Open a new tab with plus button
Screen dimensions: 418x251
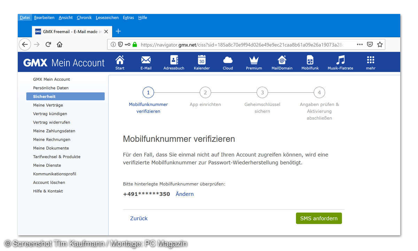click(x=118, y=31)
